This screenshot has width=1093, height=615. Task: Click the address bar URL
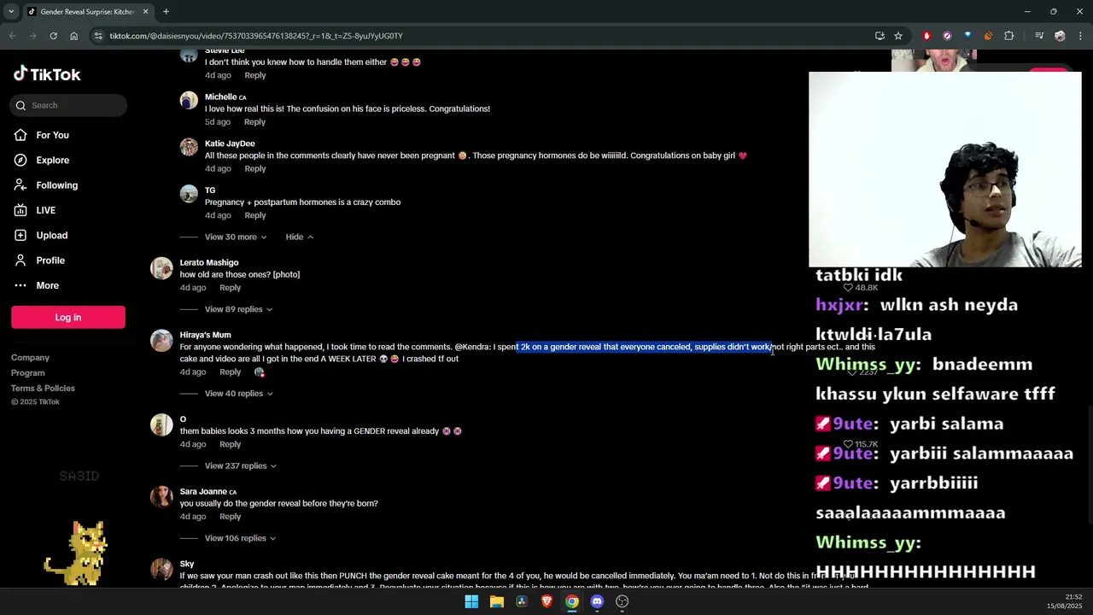tap(256, 36)
